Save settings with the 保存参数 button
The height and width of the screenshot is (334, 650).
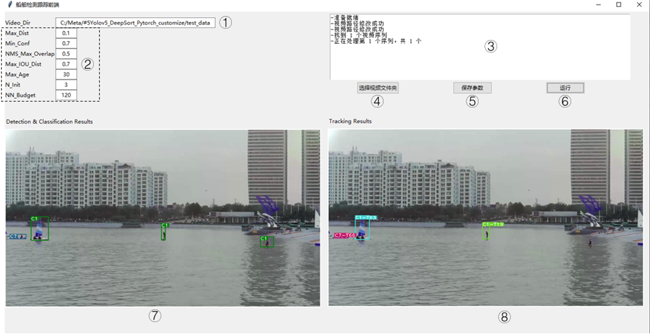[x=472, y=88]
